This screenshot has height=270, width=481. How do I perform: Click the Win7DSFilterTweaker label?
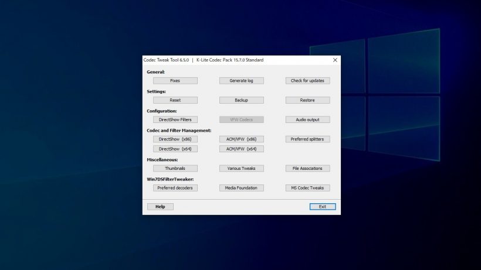point(170,179)
